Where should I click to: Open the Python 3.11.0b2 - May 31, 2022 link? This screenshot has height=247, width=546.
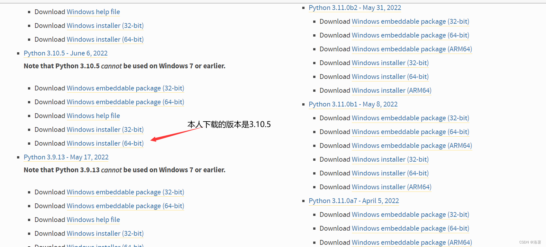pyautogui.click(x=355, y=8)
